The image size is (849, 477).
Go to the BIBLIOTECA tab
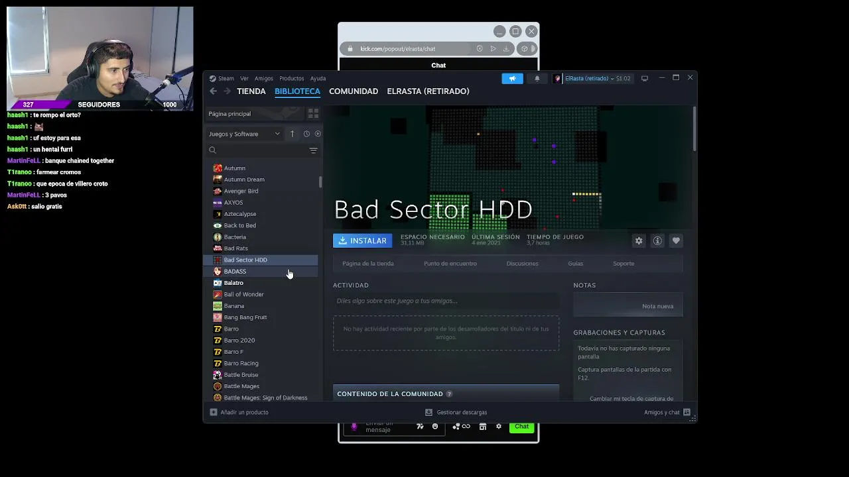(x=297, y=91)
